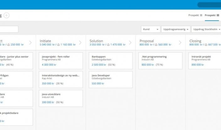The width and height of the screenshot is (221, 130).
Task: Click the plus icon to add a prospect
Action: pos(7,15)
